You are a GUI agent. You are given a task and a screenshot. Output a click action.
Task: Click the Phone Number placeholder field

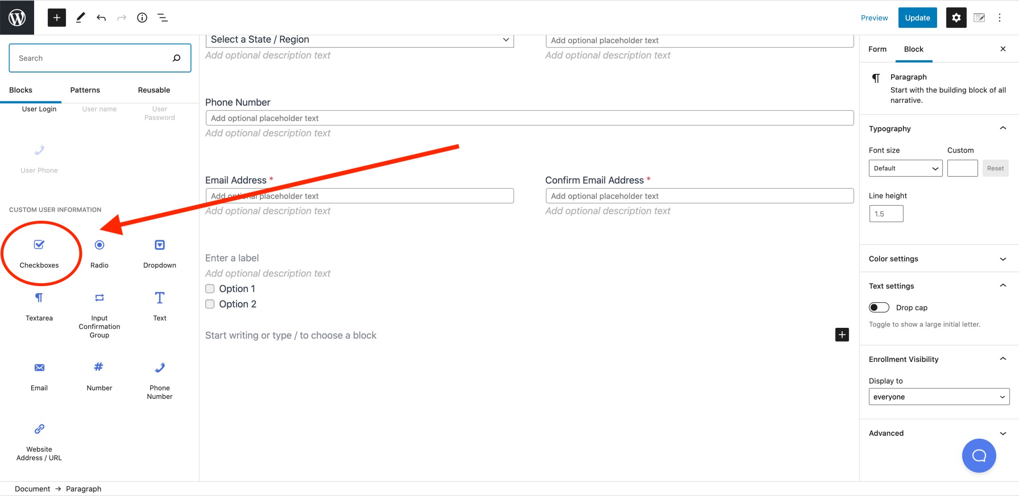(x=529, y=118)
